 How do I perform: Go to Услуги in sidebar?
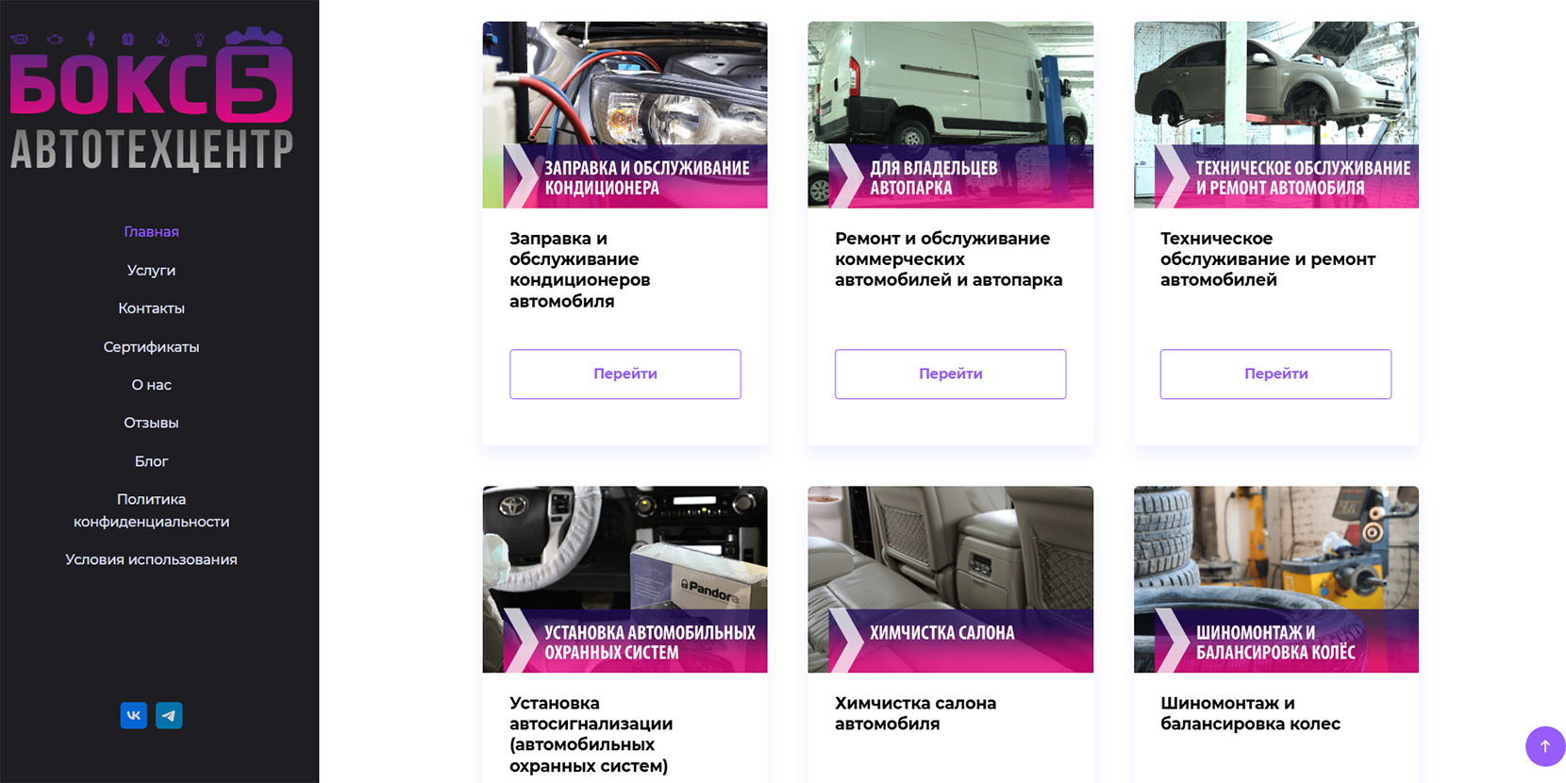(151, 270)
